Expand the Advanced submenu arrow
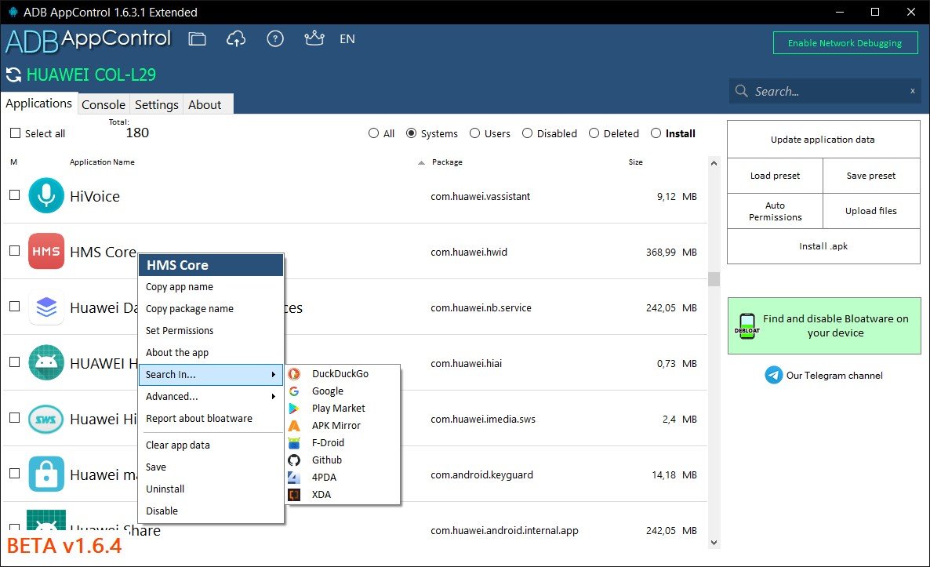This screenshot has height=567, width=930. (x=274, y=396)
